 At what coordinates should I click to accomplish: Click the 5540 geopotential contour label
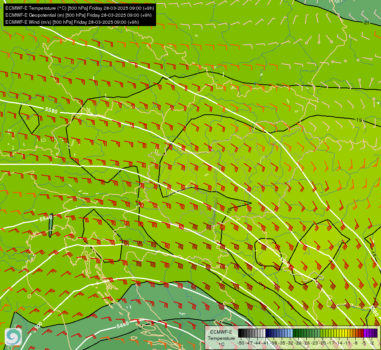click(x=46, y=218)
